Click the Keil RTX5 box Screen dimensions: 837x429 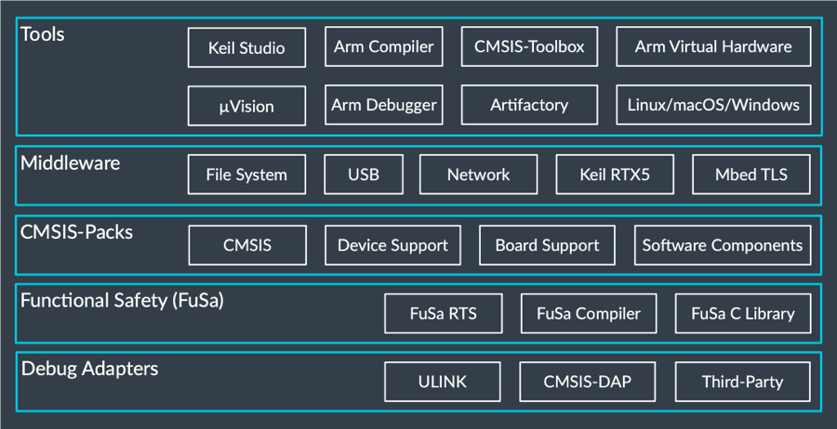pos(615,175)
